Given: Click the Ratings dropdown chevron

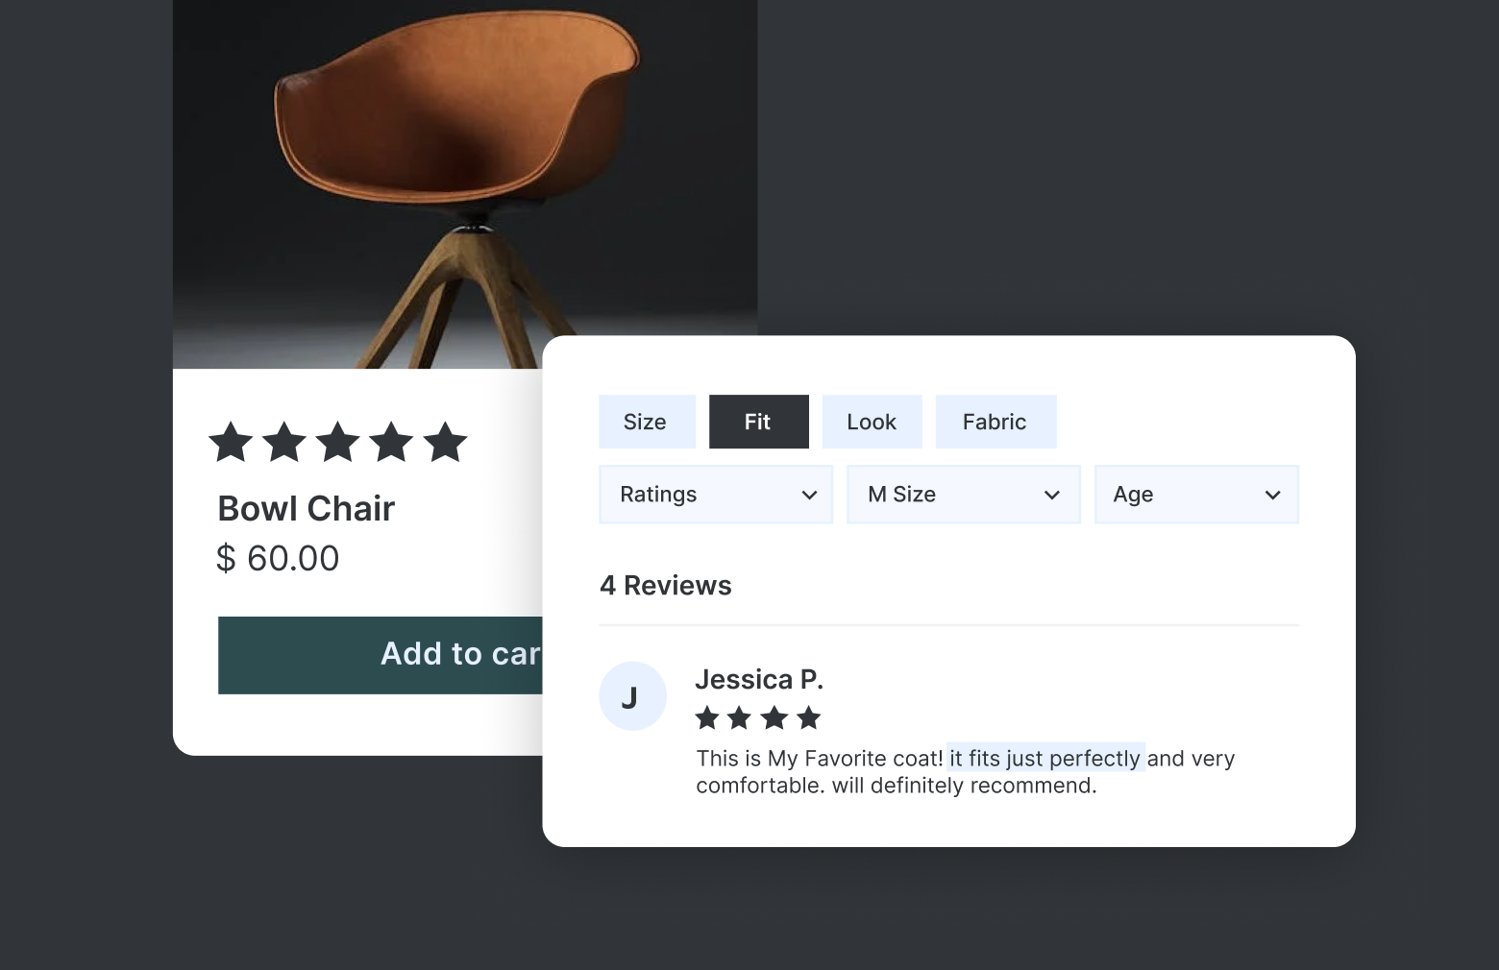Looking at the screenshot, I should 809,495.
